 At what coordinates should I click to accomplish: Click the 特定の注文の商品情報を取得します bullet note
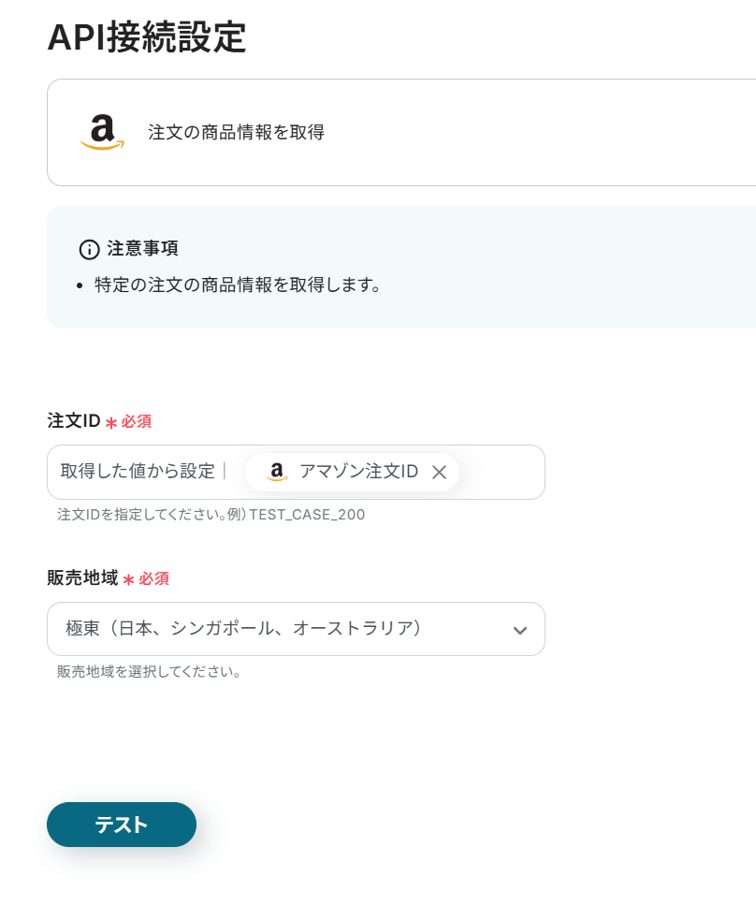tap(239, 285)
